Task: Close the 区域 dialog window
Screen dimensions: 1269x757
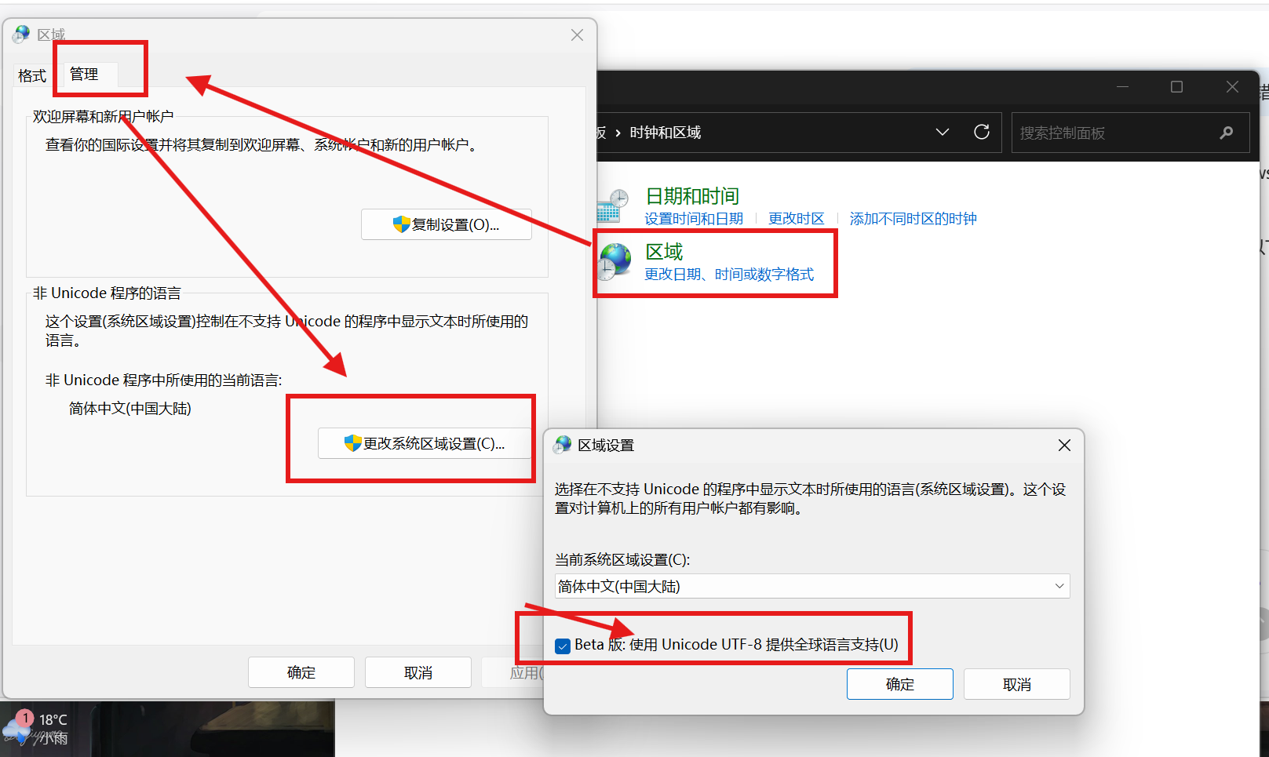Action: point(577,35)
